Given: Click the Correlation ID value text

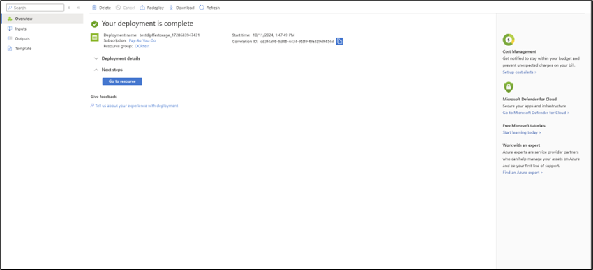Looking at the screenshot, I should [x=297, y=42].
